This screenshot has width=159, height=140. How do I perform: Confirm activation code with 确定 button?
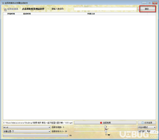pyautogui.click(x=147, y=9)
